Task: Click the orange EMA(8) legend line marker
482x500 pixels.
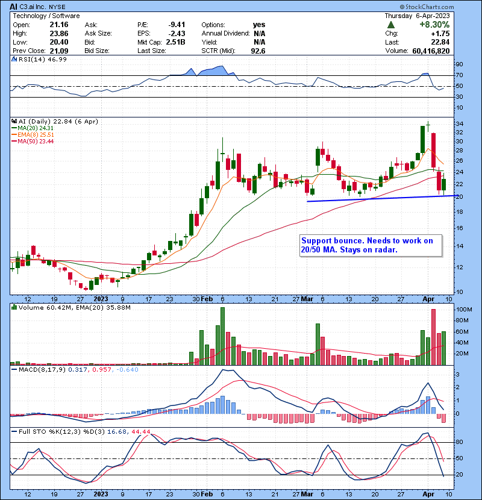Action: click(x=14, y=135)
